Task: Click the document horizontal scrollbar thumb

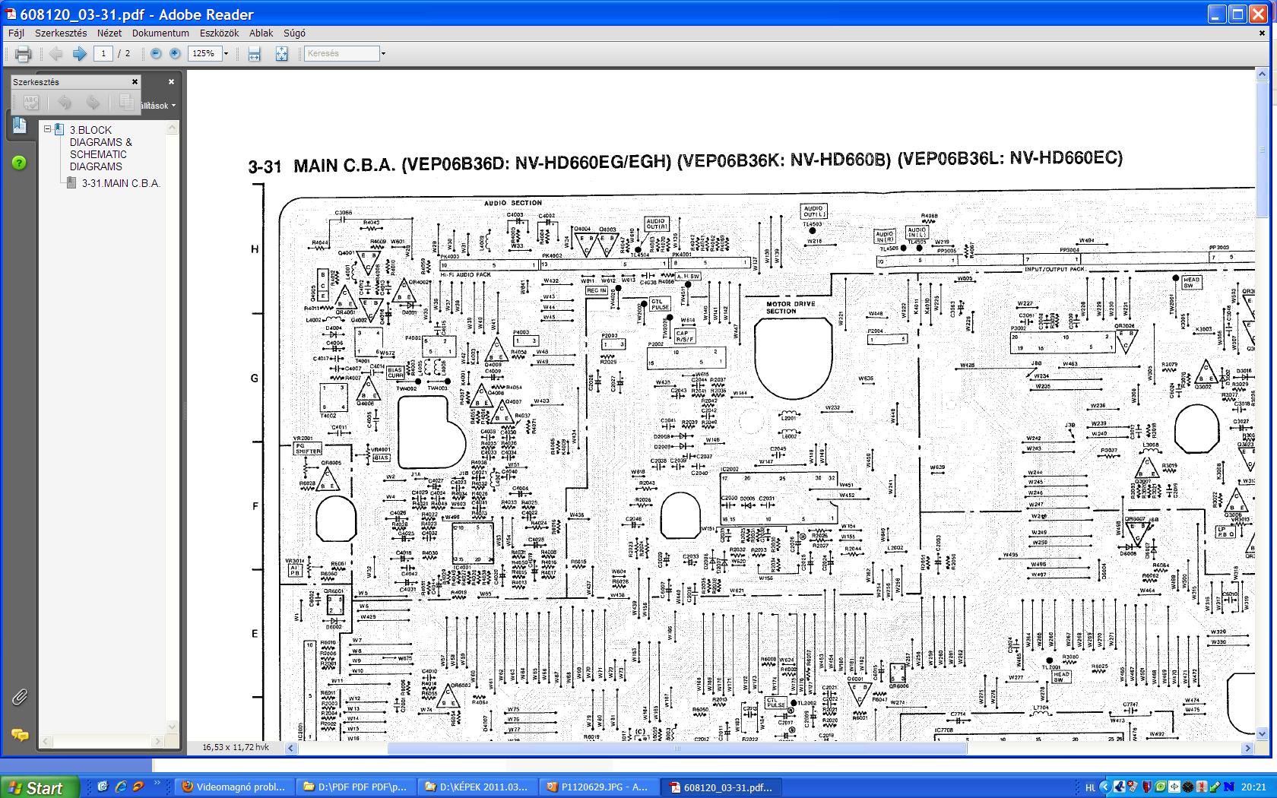Action: click(677, 749)
